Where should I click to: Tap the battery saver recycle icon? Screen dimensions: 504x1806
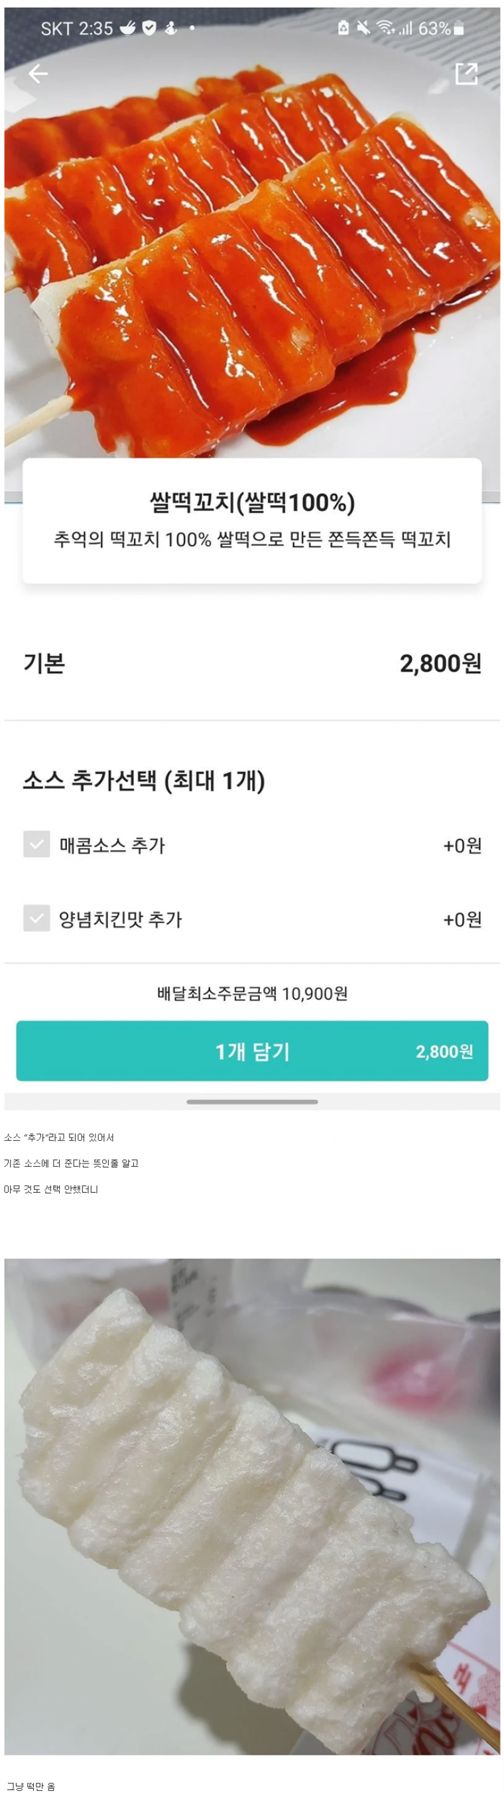(343, 28)
